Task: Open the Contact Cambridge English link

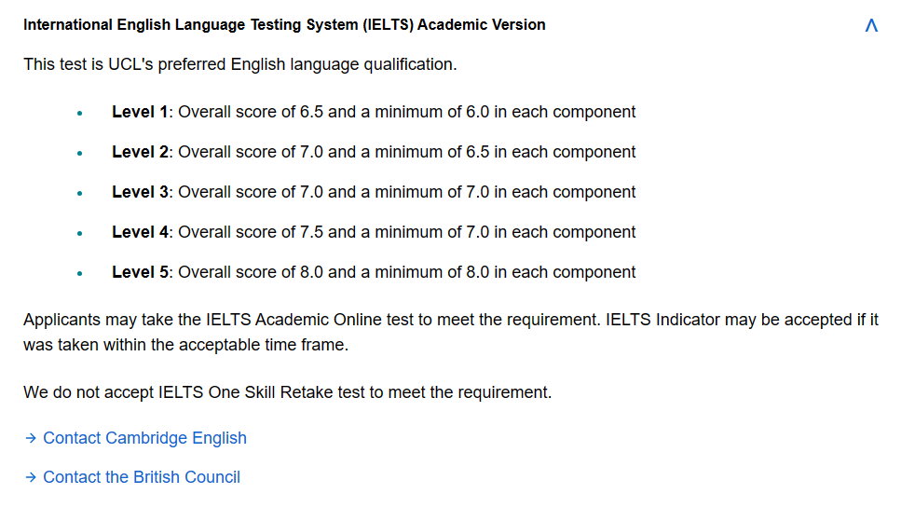Action: point(144,438)
